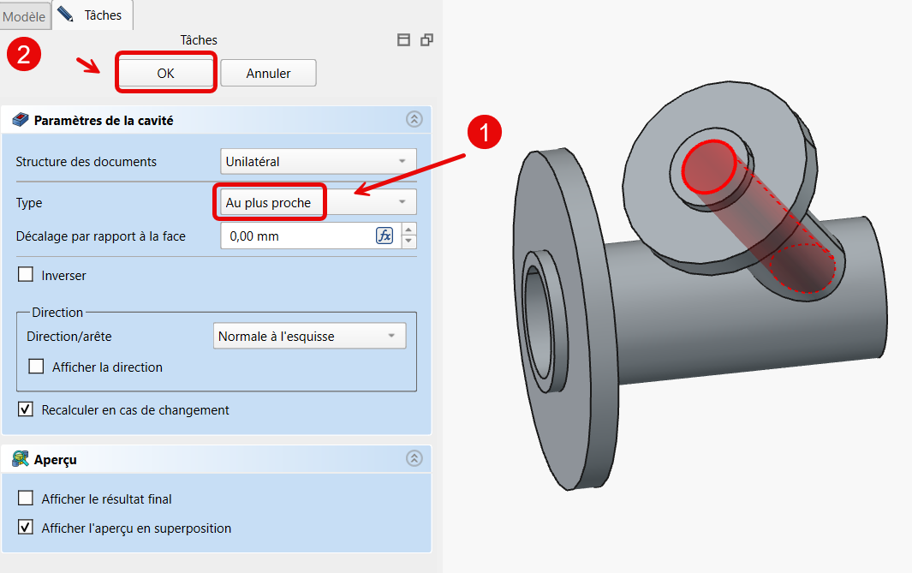Image resolution: width=912 pixels, height=573 pixels.
Task: Collapse the Aperçu section chevron
Action: tap(414, 459)
